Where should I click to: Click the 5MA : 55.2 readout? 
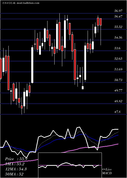tap(15, 164)
